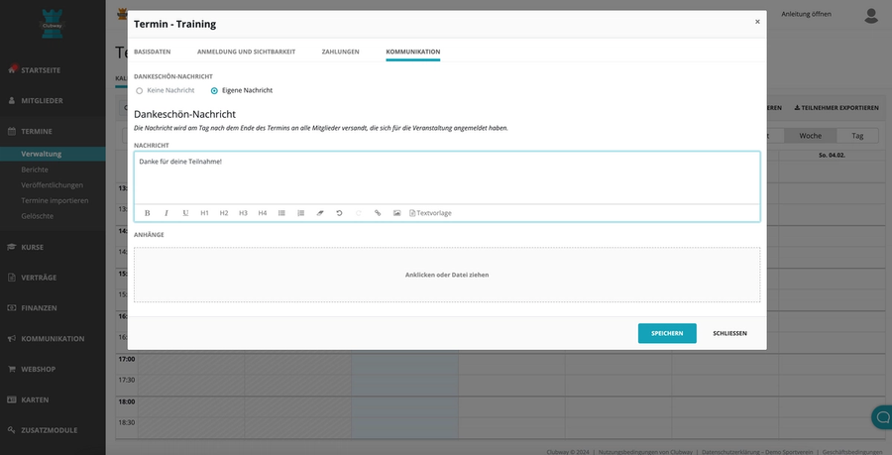
Task: Insert an image into the message
Action: [396, 213]
